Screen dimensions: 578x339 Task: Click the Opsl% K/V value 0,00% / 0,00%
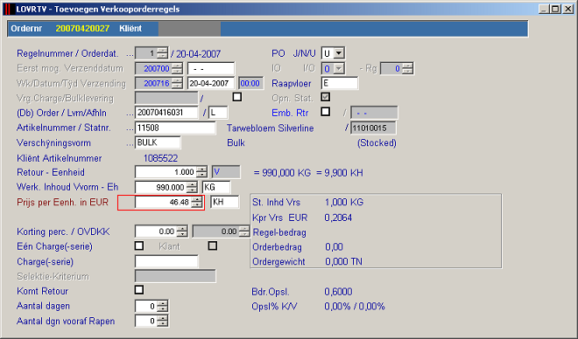click(355, 307)
